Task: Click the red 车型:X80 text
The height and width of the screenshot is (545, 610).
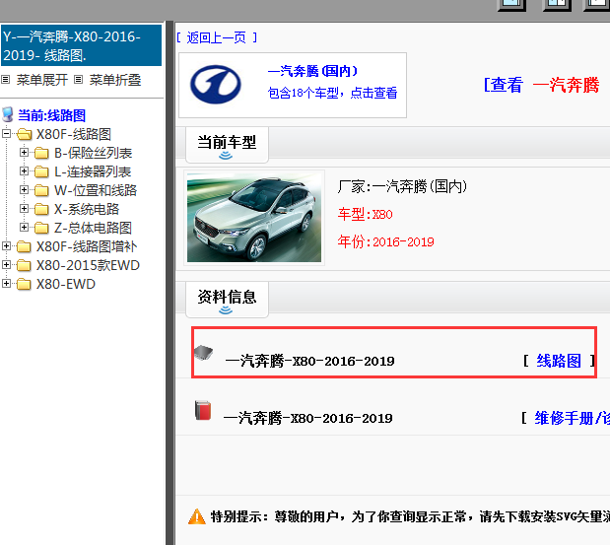Action: pos(365,214)
